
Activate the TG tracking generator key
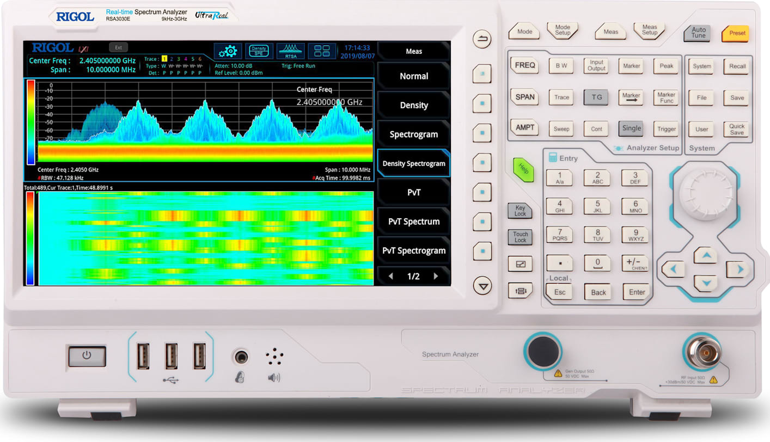[x=596, y=97]
